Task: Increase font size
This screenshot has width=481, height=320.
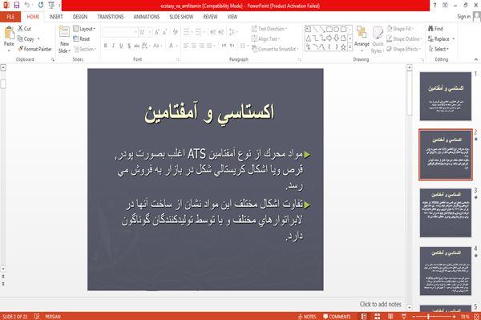Action: click(x=157, y=32)
